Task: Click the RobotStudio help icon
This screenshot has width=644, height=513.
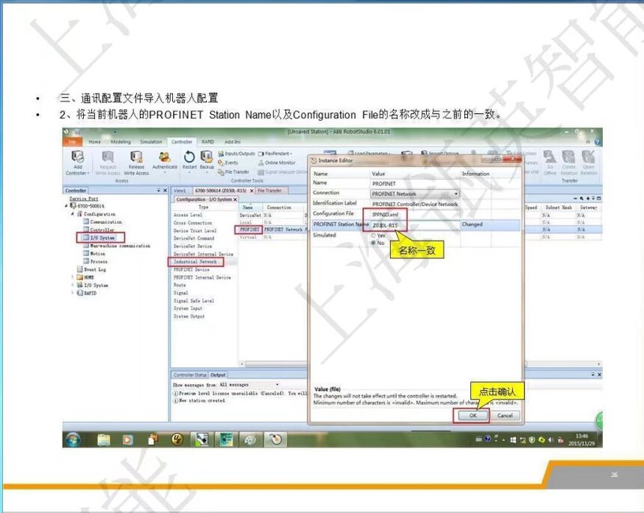Action: (597, 142)
